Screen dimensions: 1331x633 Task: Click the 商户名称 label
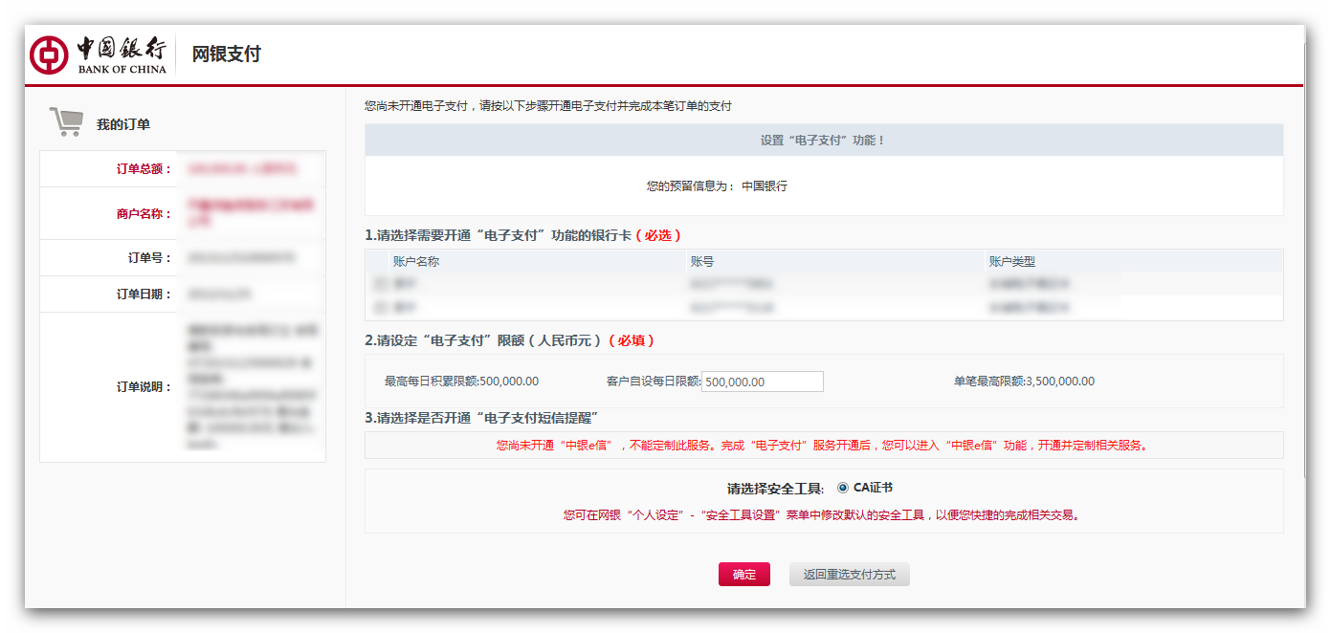pyautogui.click(x=144, y=214)
